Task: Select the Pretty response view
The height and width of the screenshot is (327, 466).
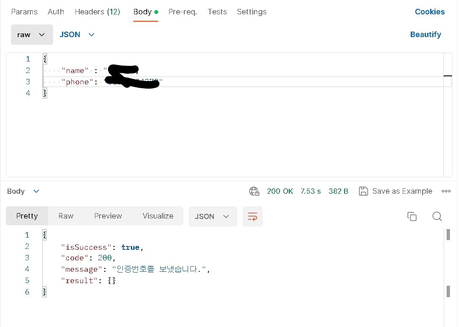Action: (x=27, y=216)
